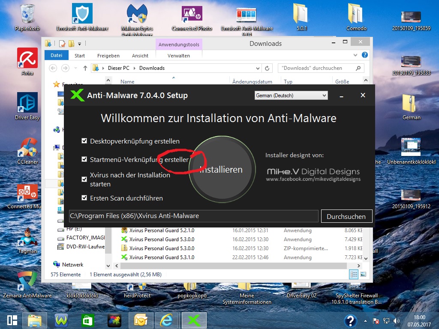Open the Verwalten ribbon tab
439x329 pixels.
coord(179,56)
